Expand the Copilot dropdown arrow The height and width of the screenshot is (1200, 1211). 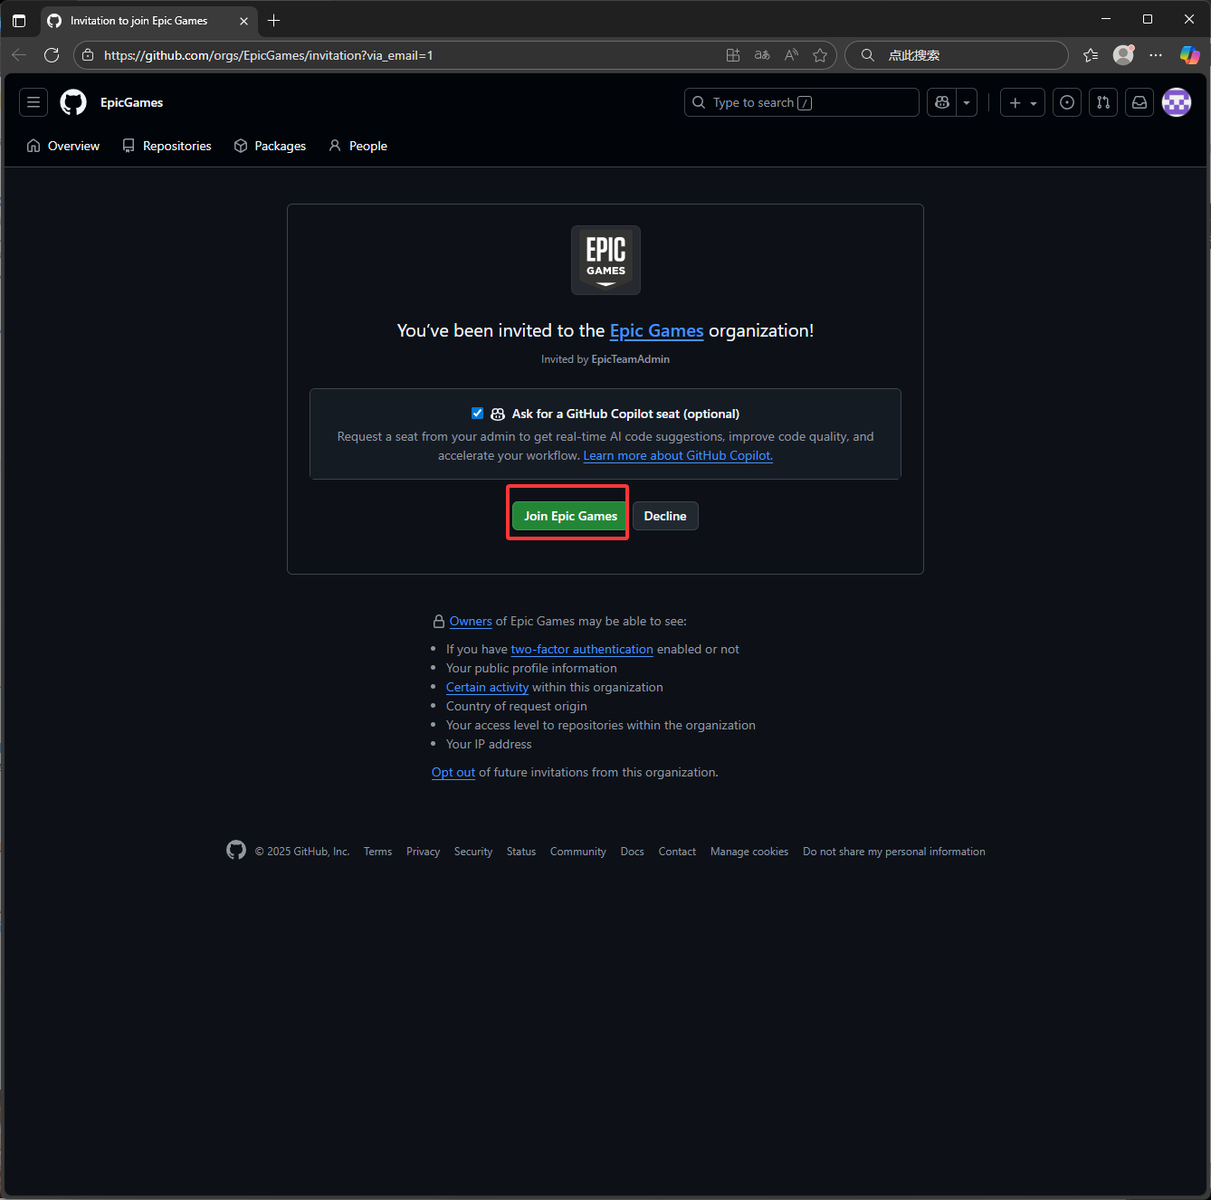(967, 102)
